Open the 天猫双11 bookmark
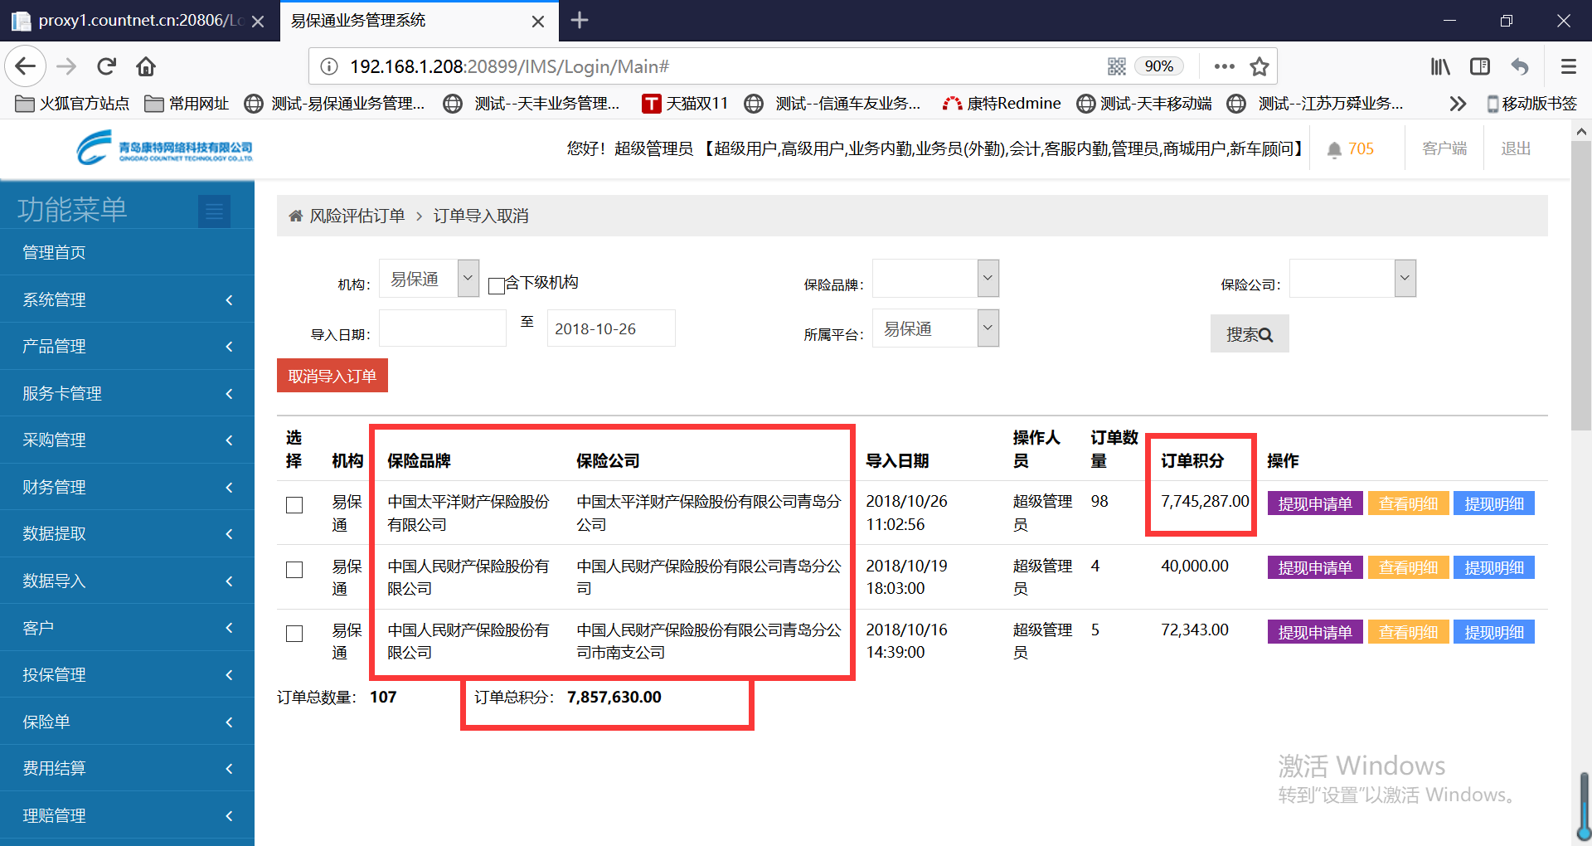This screenshot has height=846, width=1592. tap(685, 104)
